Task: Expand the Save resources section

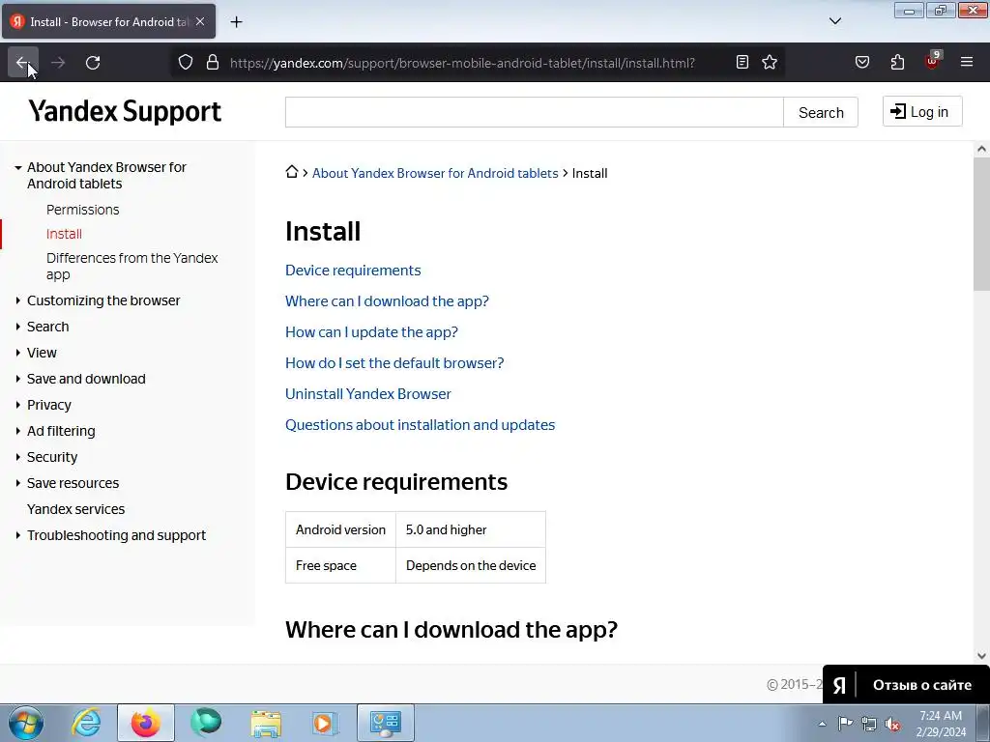Action: 18,483
